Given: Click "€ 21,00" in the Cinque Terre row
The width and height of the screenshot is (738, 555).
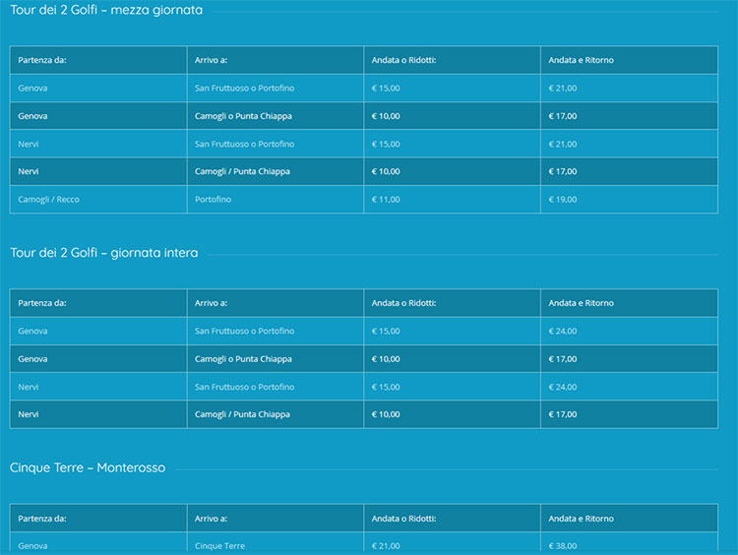Looking at the screenshot, I should coord(386,546).
